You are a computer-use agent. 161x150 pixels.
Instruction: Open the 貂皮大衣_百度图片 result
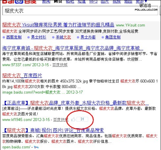tap(22, 75)
